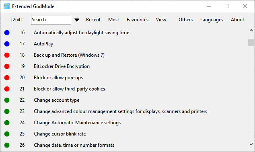Image resolution: width=255 pixels, height=152 pixels.
Task: Click the red dot next to Block or allow pop-ups
Action: point(7,78)
